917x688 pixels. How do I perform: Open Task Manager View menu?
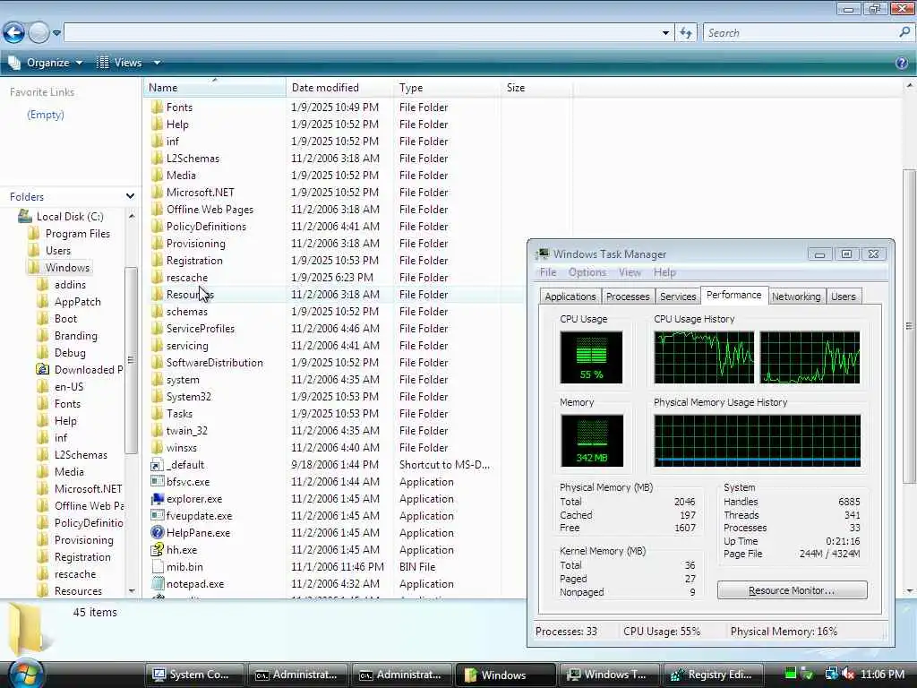(630, 272)
